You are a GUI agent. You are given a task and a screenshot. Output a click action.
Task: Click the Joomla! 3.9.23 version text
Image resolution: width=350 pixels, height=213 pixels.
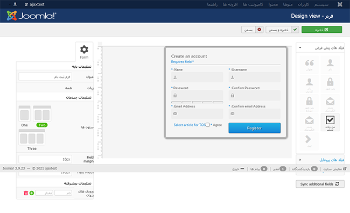[x=13, y=168]
